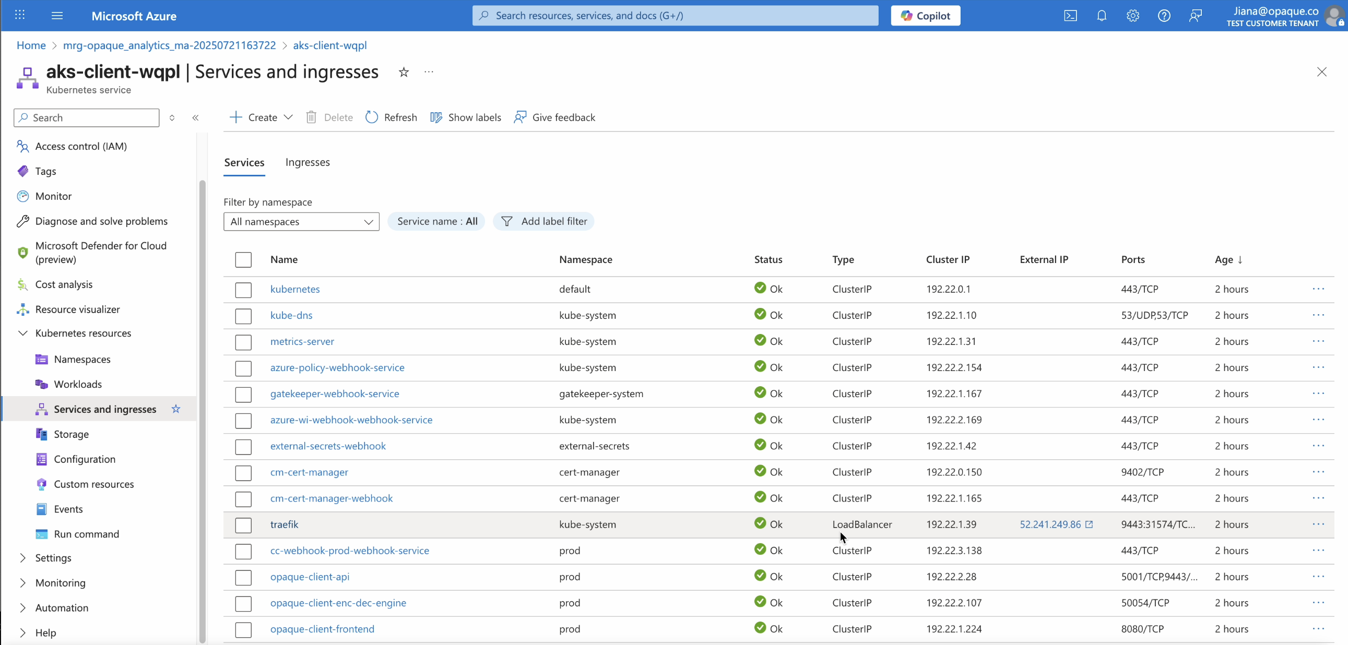Open the All namespaces dropdown
1348x645 pixels.
tap(301, 222)
